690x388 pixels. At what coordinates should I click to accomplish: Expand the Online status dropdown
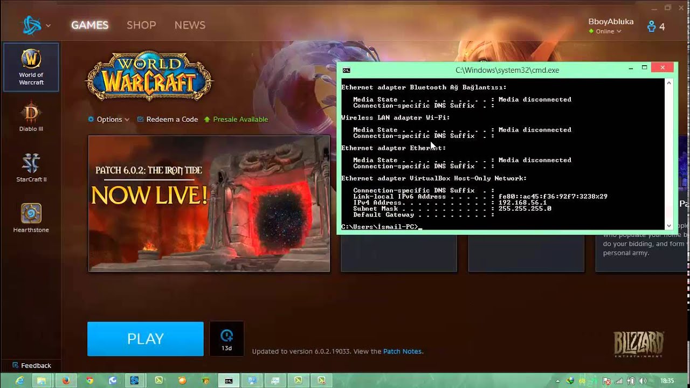coord(605,31)
